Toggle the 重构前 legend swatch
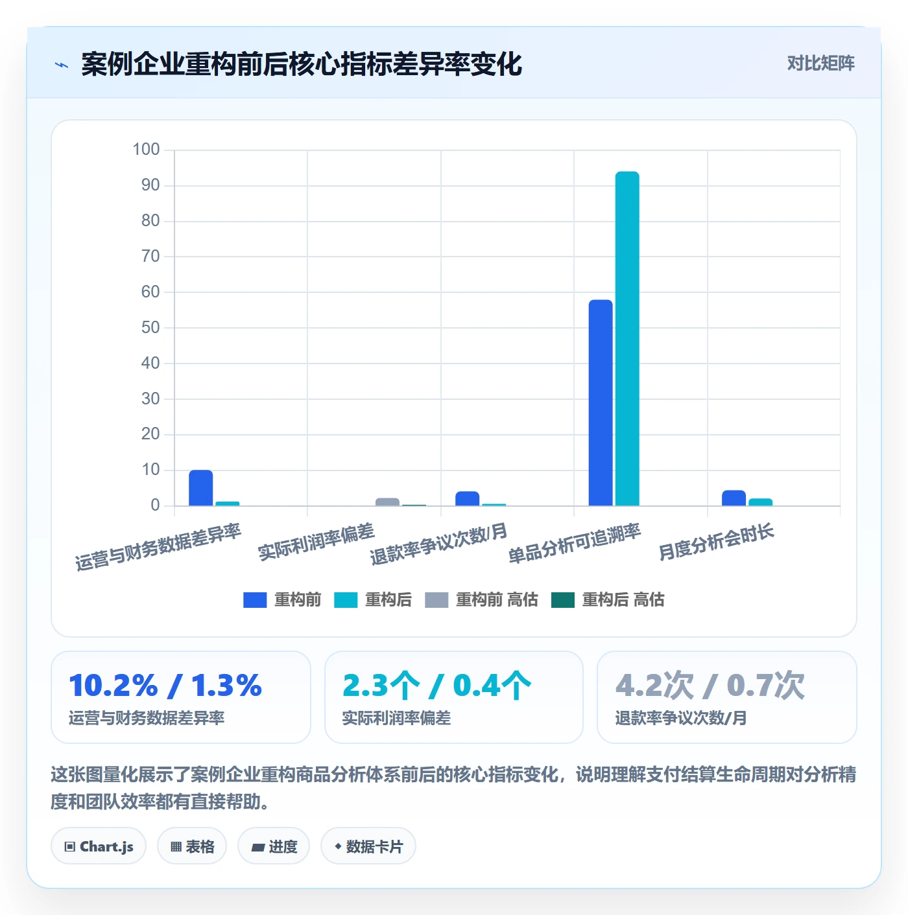Viewport: 908px width, 915px height. pyautogui.click(x=255, y=600)
